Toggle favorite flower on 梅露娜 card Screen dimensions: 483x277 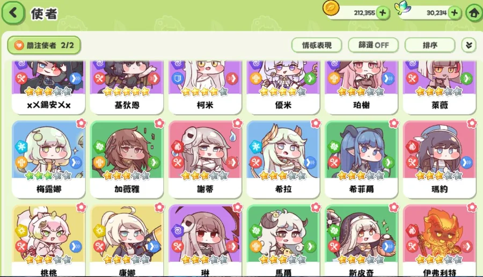coord(80,123)
